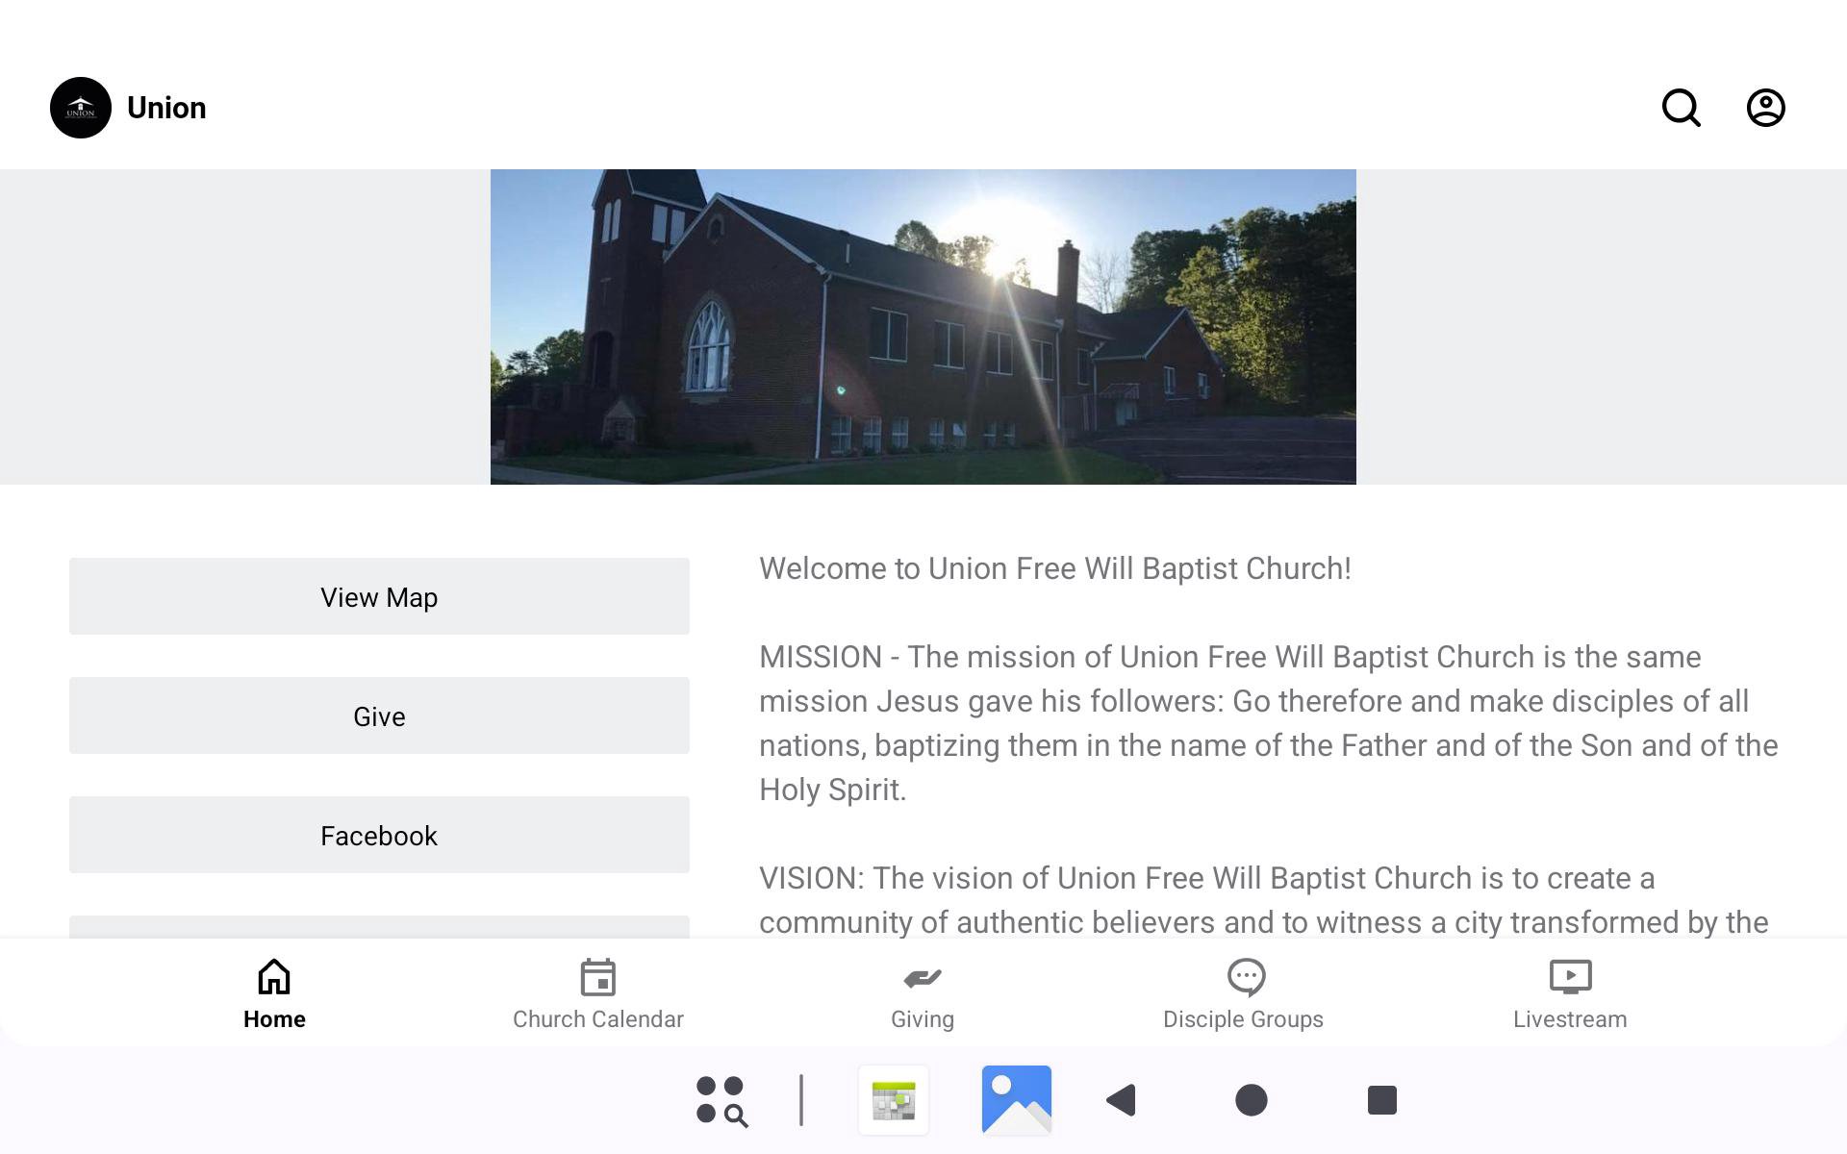Open recent apps square button
This screenshot has width=1847, height=1154.
click(1381, 1100)
